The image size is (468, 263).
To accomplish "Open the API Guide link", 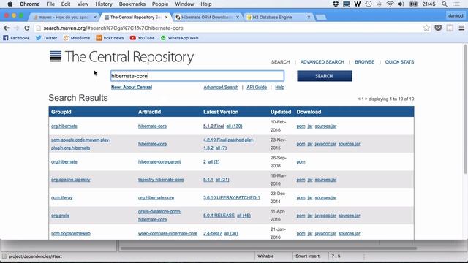I will point(257,88).
